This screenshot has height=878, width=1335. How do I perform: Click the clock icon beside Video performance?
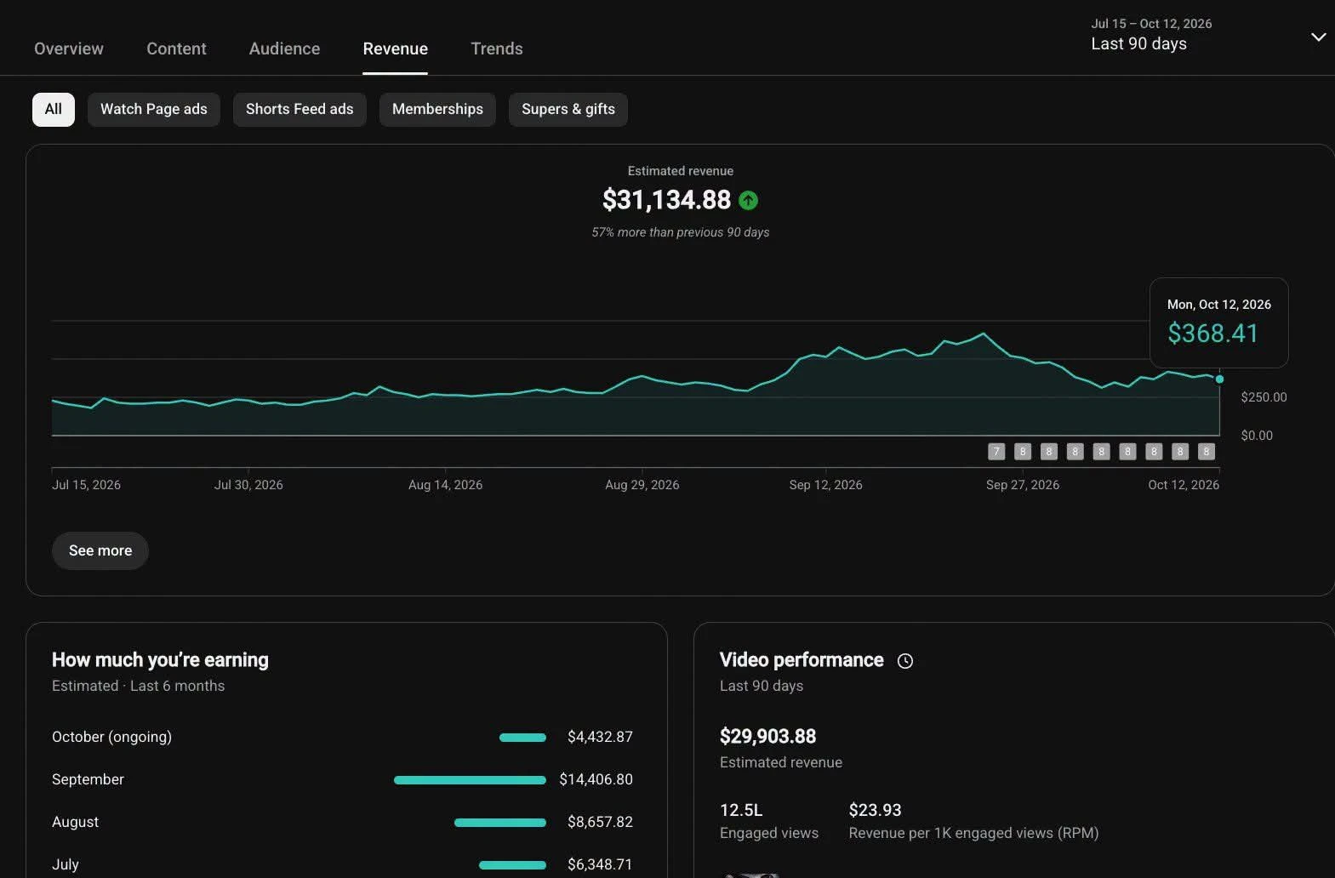tap(905, 661)
